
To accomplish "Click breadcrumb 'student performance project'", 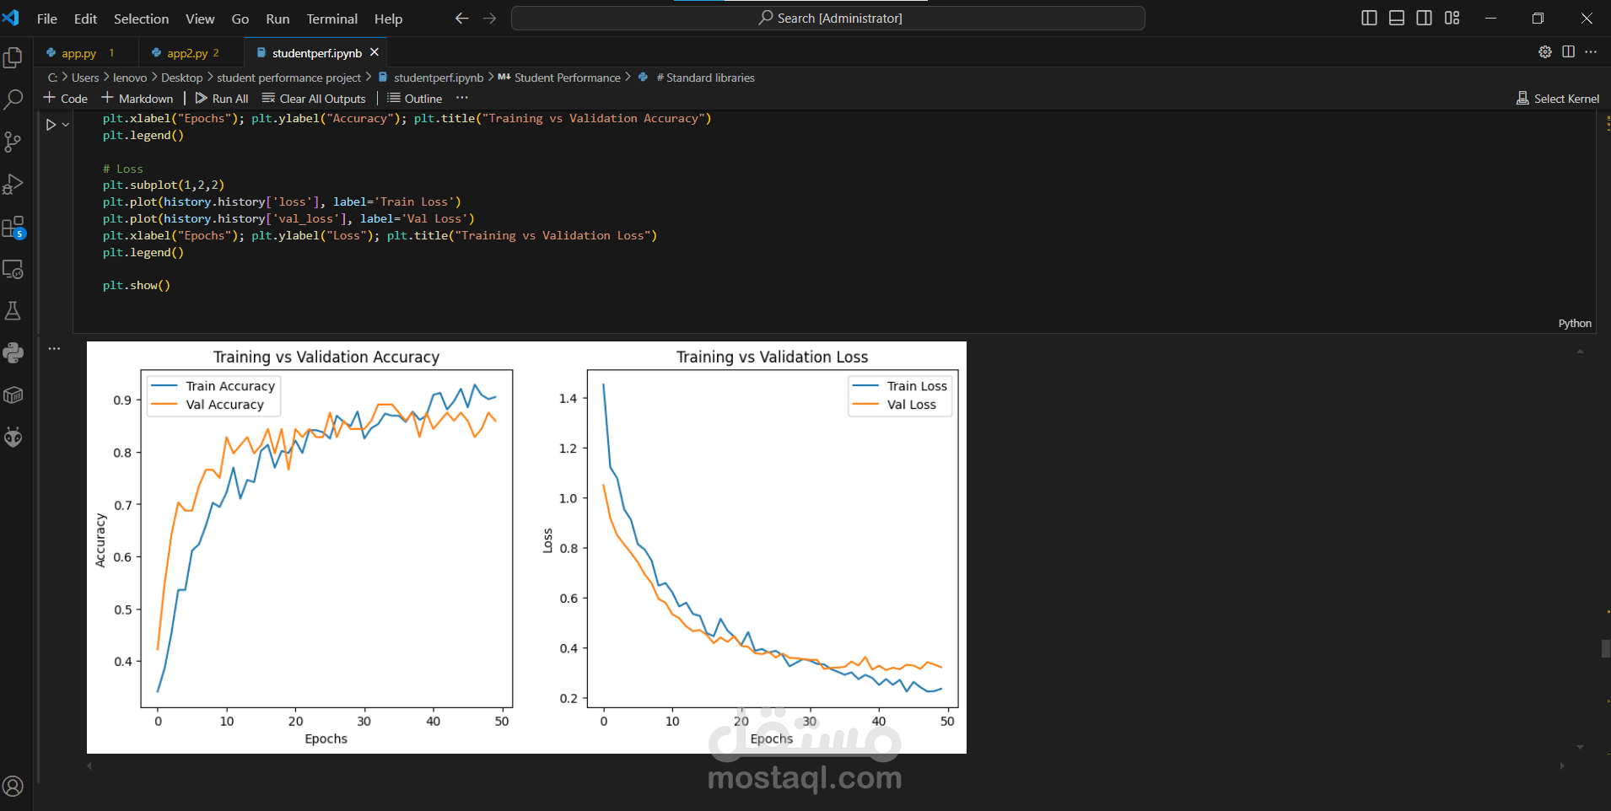I will tap(289, 78).
